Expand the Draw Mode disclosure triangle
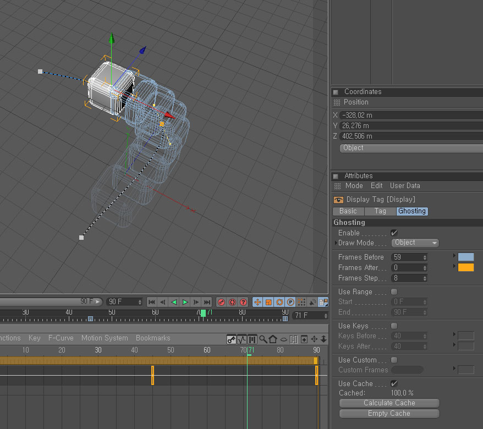483x429 pixels. pos(336,243)
